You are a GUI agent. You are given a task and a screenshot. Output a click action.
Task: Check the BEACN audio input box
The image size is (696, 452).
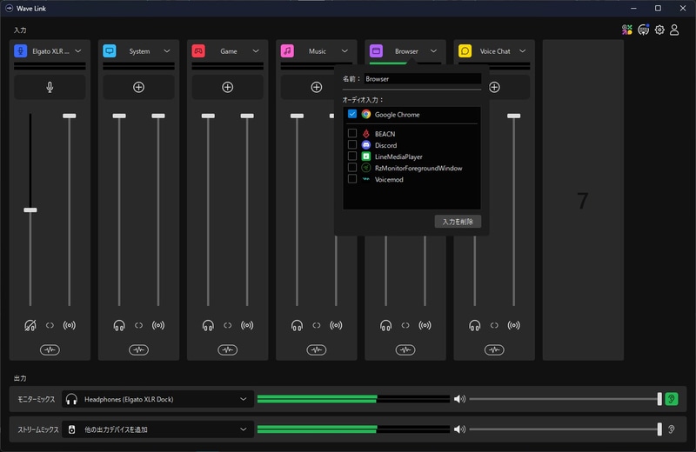point(352,133)
